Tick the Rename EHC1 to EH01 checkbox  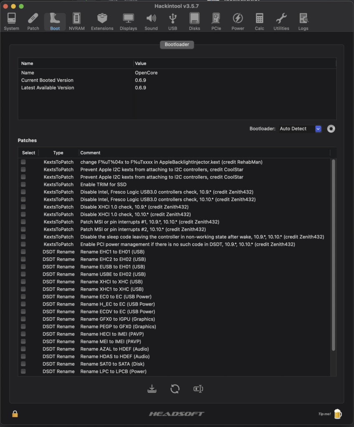[23, 251]
